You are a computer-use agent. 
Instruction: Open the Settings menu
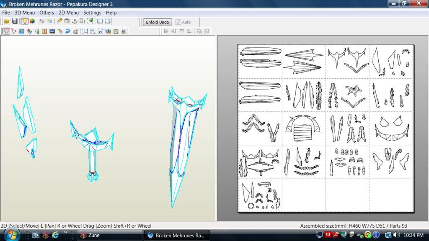click(92, 13)
